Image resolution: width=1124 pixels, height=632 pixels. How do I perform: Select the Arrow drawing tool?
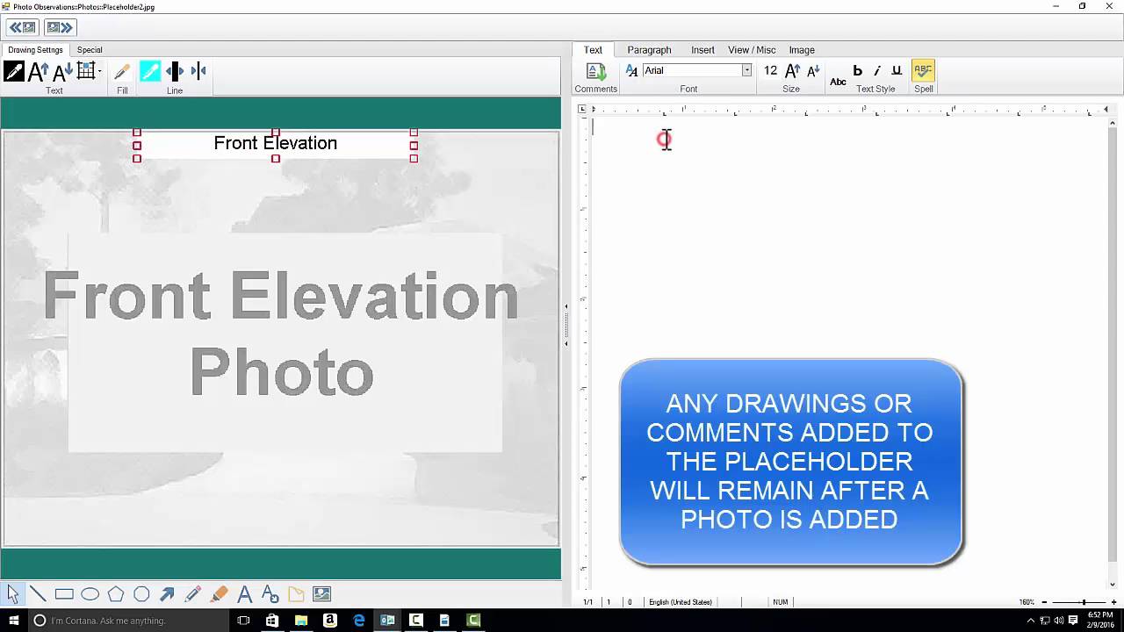click(x=167, y=594)
